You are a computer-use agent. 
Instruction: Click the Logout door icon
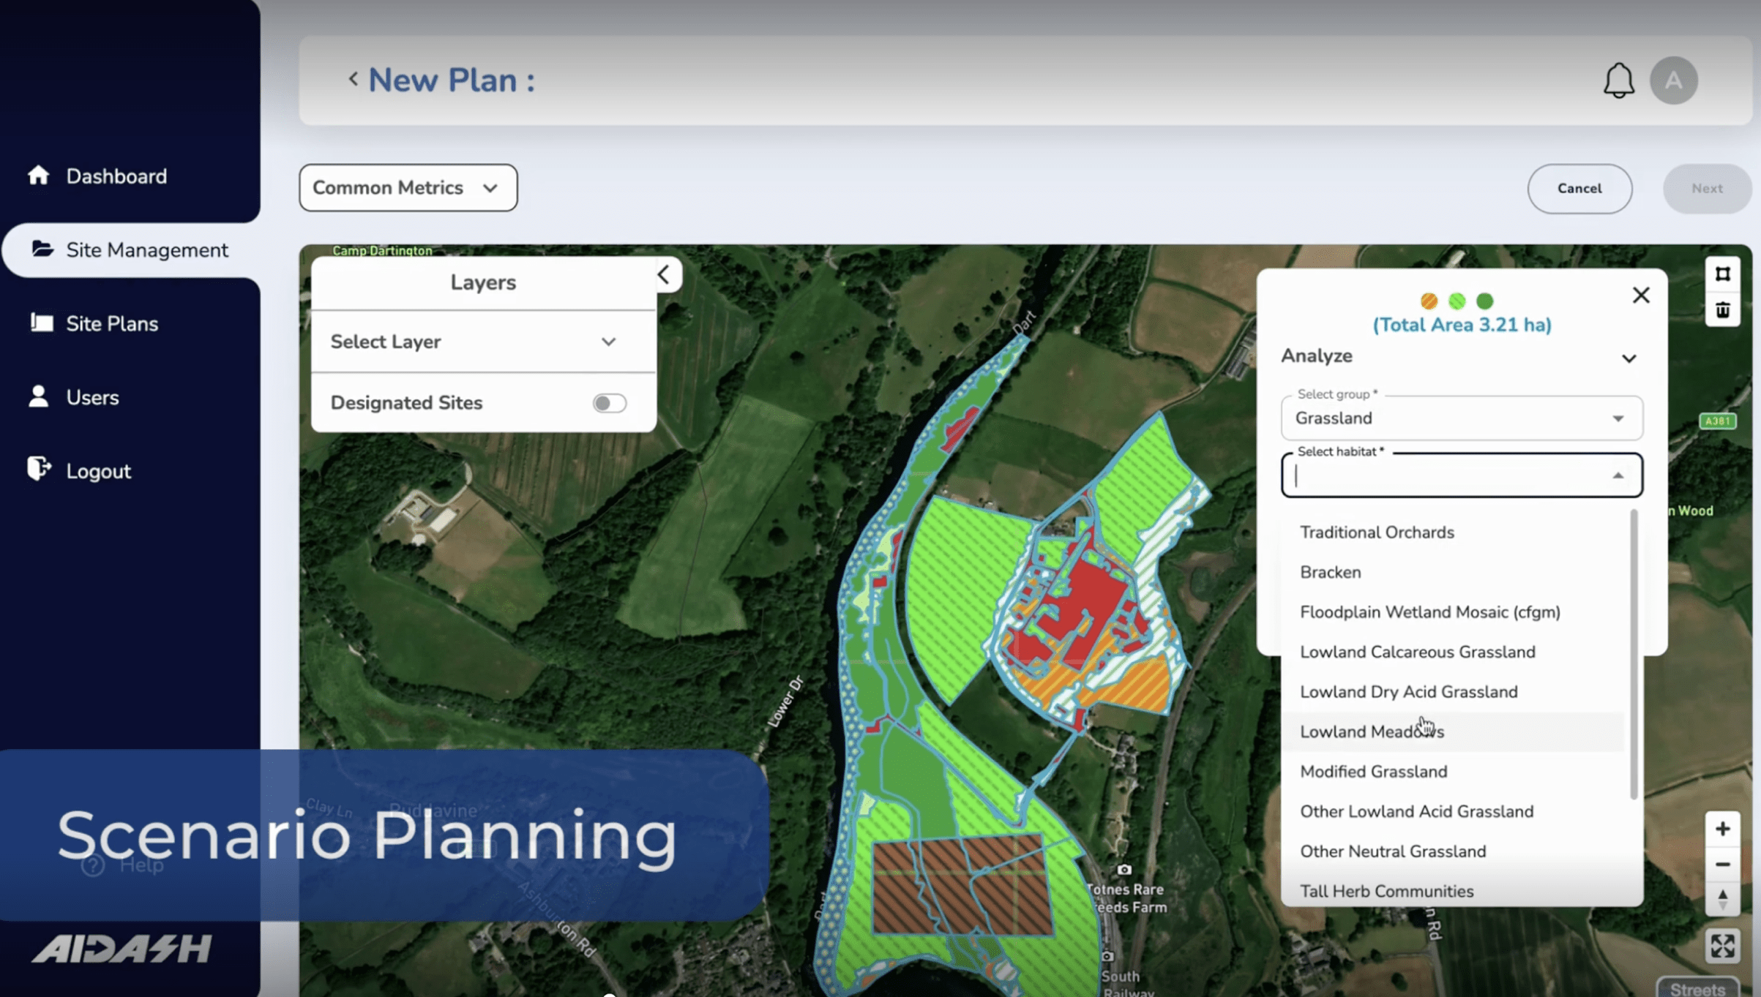(39, 468)
